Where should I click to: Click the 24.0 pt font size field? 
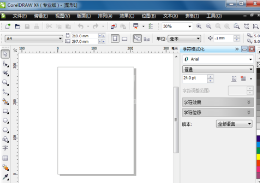pos(195,79)
